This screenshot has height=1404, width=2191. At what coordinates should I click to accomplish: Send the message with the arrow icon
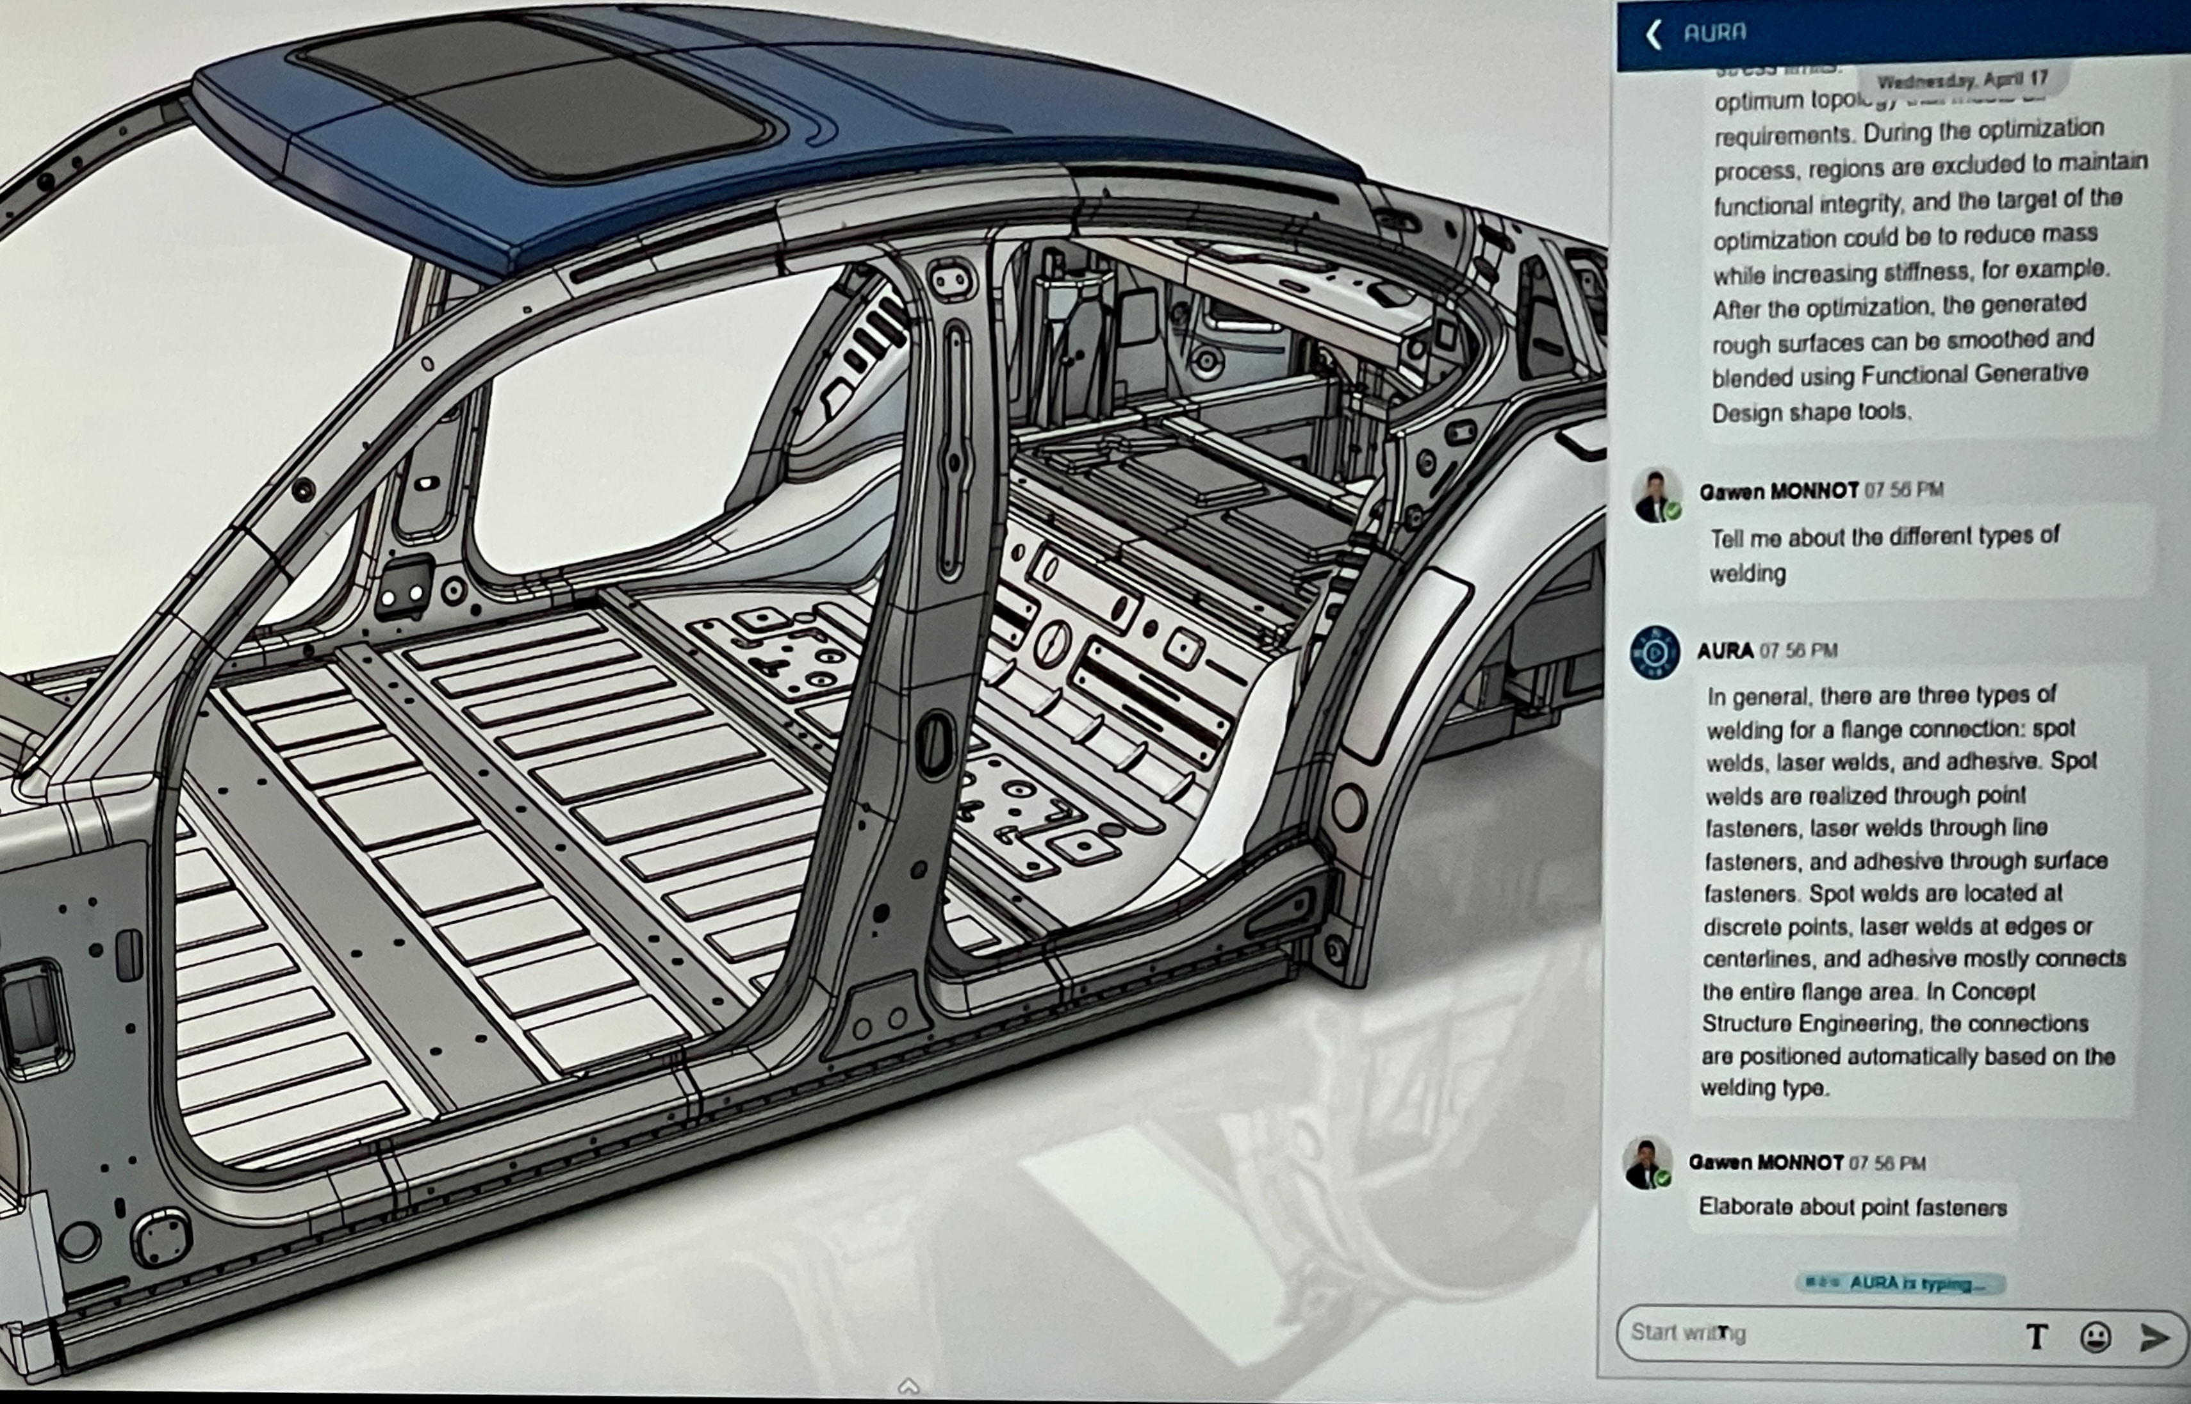point(2154,1337)
